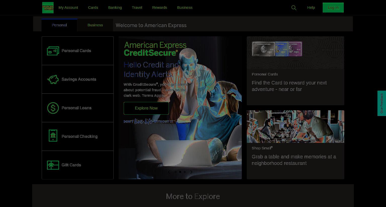This screenshot has height=207, width=386.
Task: Click 'Personal Cards' label in right promo card
Action: click(x=265, y=74)
